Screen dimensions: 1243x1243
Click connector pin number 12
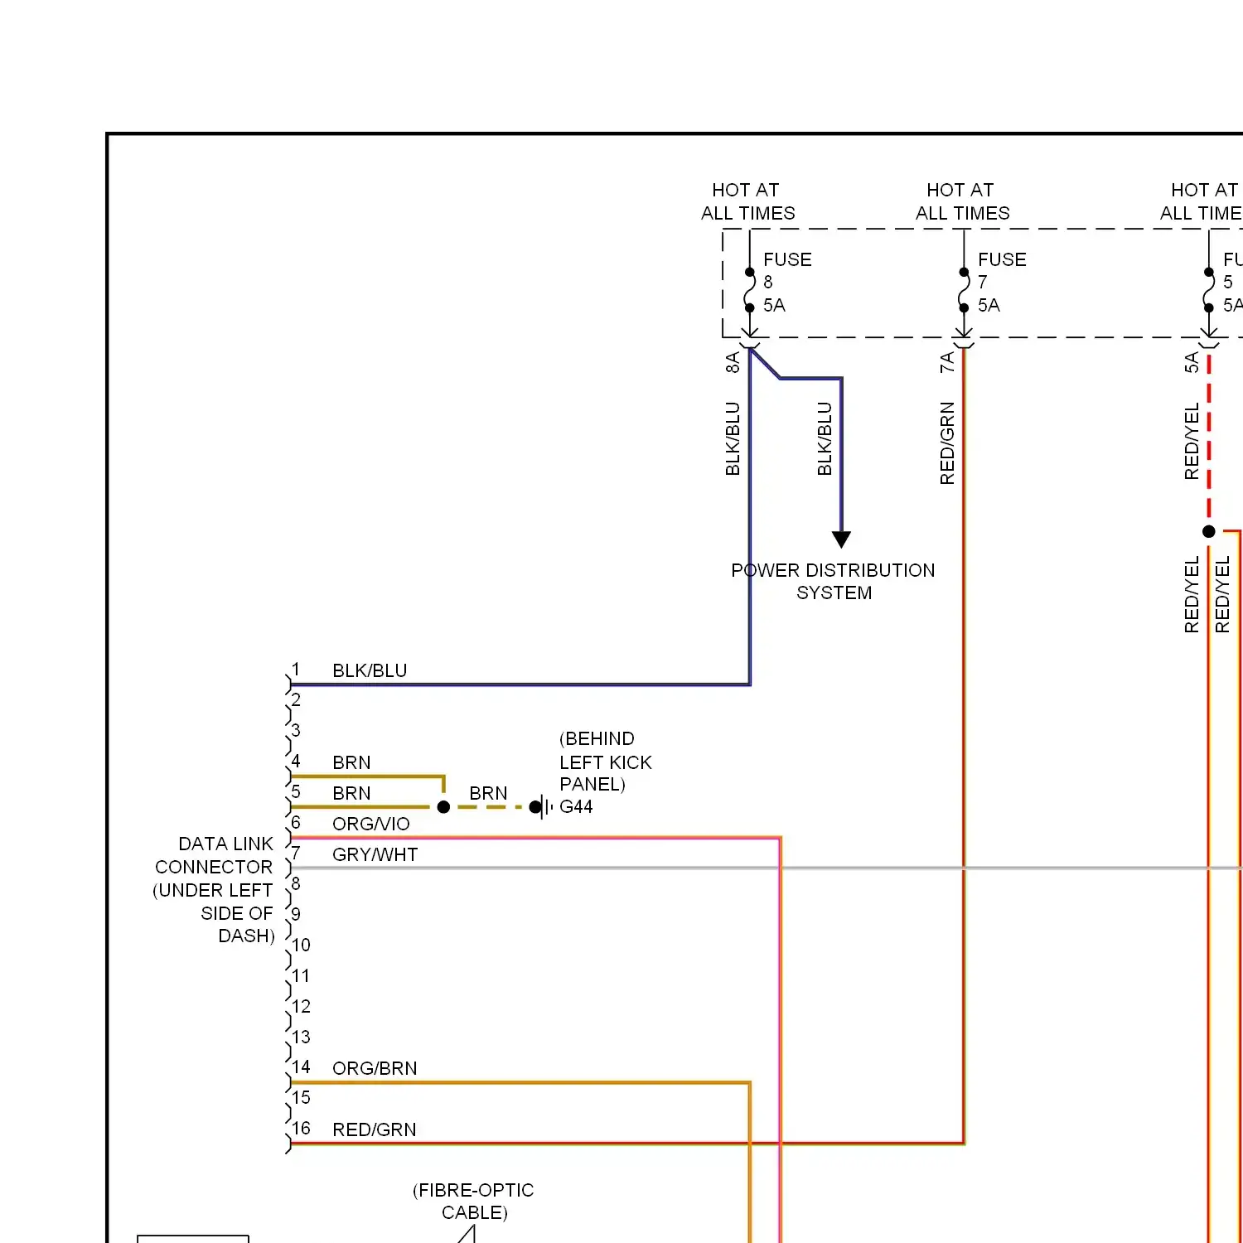pyautogui.click(x=301, y=1006)
